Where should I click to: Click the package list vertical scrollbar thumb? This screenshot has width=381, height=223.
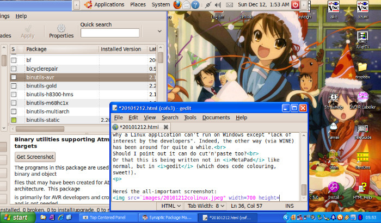click(161, 57)
